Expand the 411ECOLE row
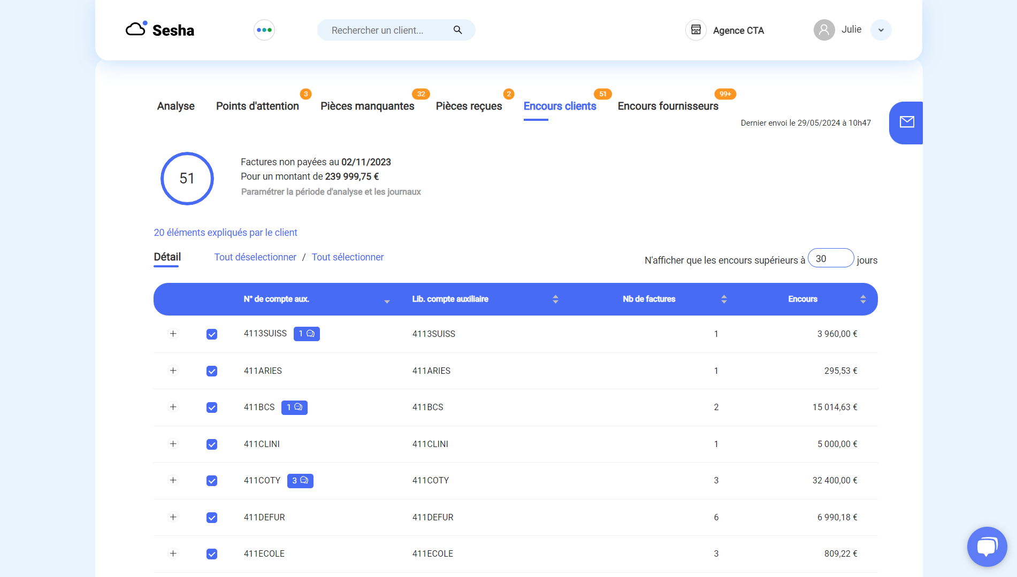This screenshot has width=1017, height=577. (x=173, y=553)
